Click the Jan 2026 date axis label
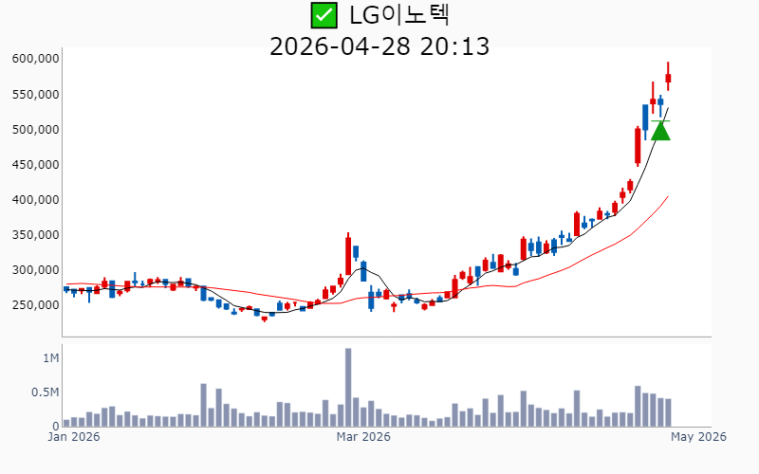This screenshot has height=474, width=759. (74, 437)
